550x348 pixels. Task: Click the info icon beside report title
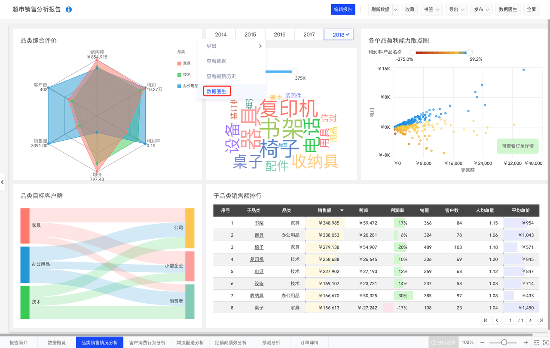pos(69,9)
